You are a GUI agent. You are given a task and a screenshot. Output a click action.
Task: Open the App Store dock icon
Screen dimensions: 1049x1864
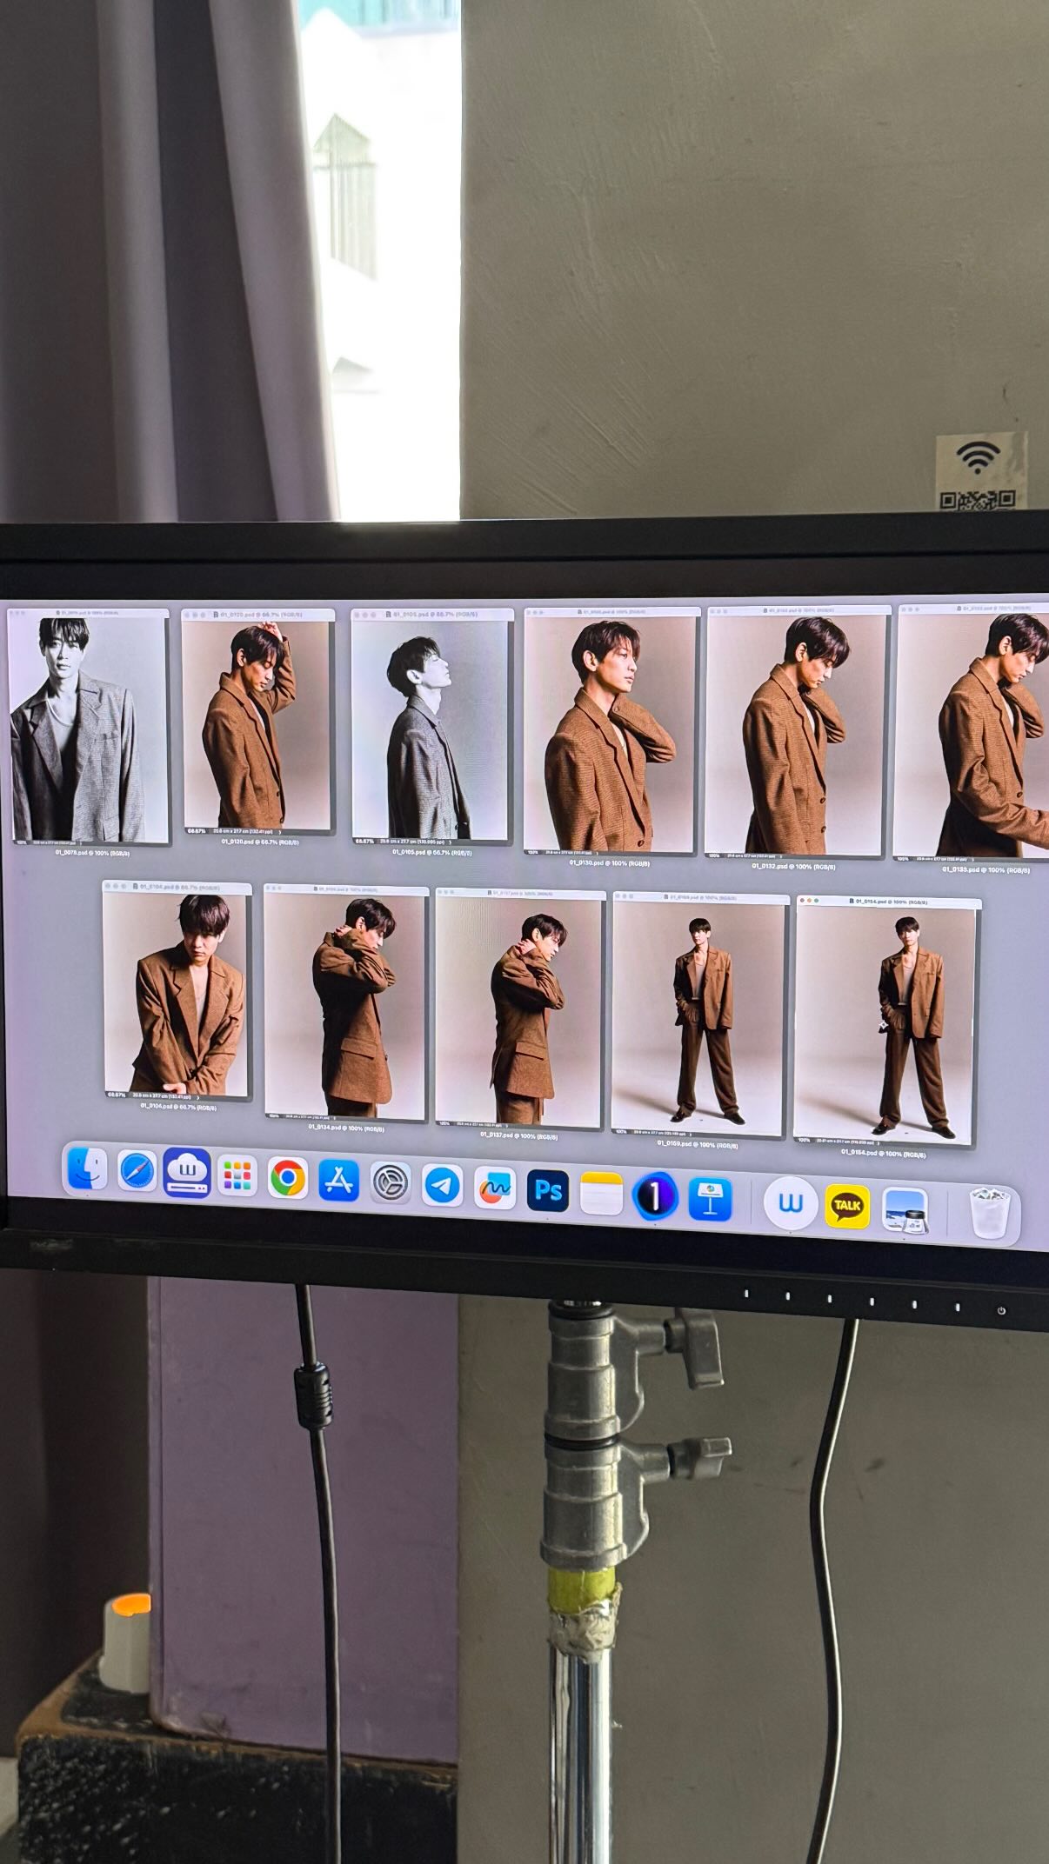click(x=338, y=1182)
